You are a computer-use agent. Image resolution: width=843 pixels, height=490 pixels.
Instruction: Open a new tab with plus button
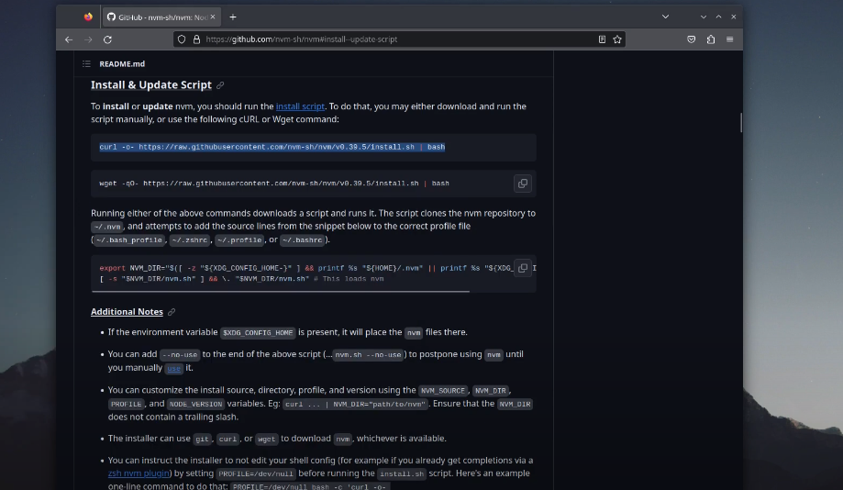(233, 17)
